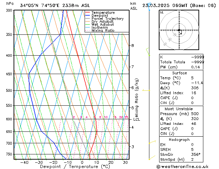Click the storm motion marker in hodograph center
The width and height of the screenshot is (219, 169).
[x=179, y=31]
